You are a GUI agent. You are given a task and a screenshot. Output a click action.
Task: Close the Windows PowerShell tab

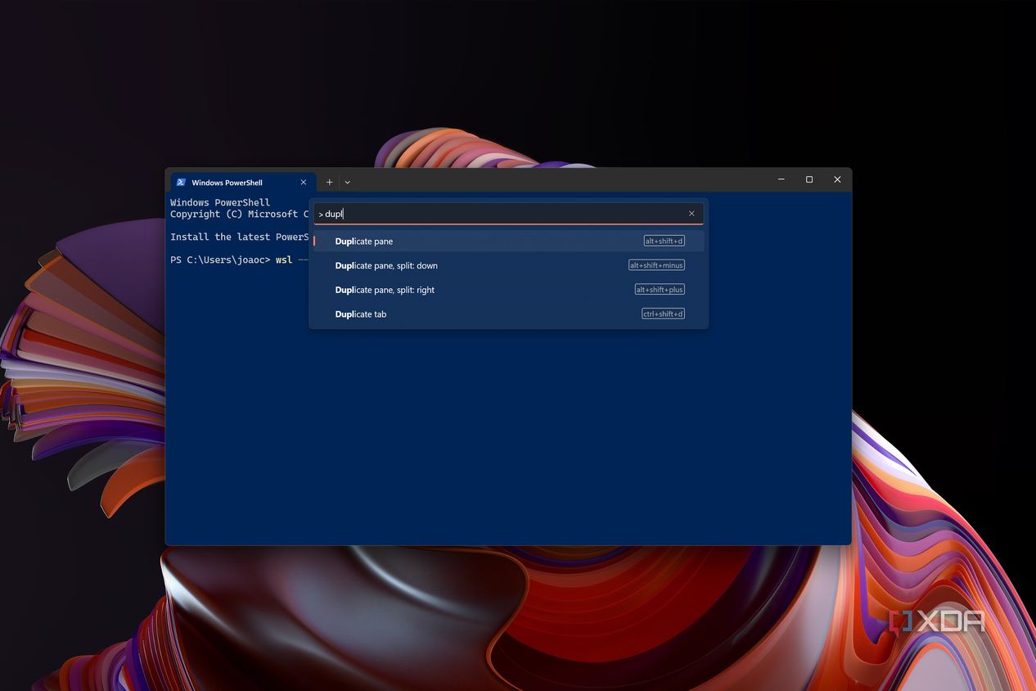(x=304, y=183)
